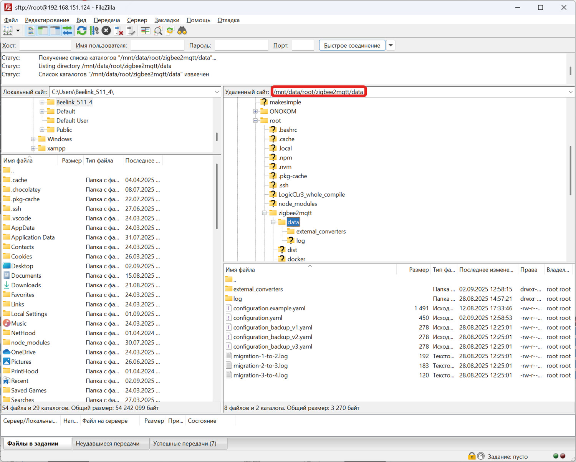This screenshot has width=576, height=462.
Task: Refresh the remote directory listing
Action: [x=82, y=31]
